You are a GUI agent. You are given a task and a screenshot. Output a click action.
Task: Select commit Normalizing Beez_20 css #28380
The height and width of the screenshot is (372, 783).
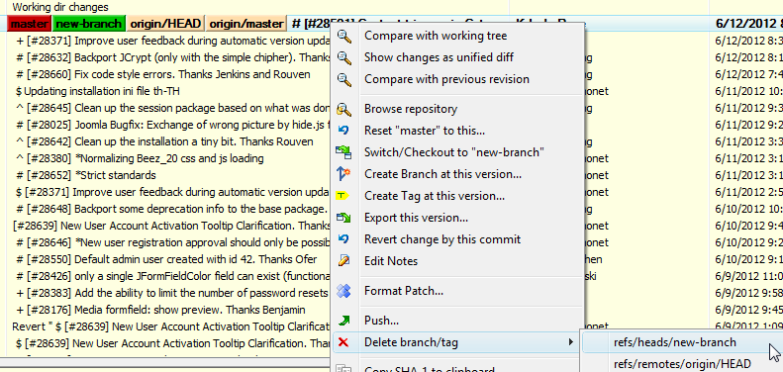tap(140, 158)
